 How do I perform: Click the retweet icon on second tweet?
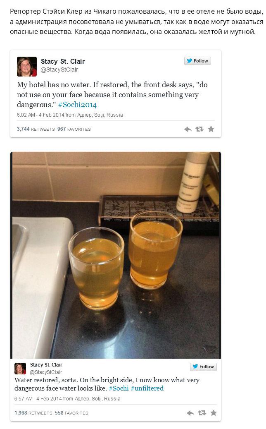coord(202,412)
